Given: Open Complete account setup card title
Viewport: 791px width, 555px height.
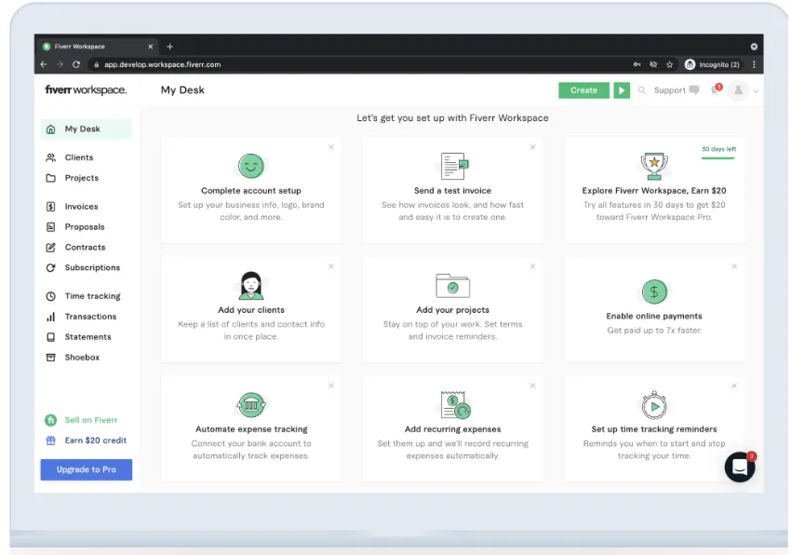Looking at the screenshot, I should tap(251, 191).
